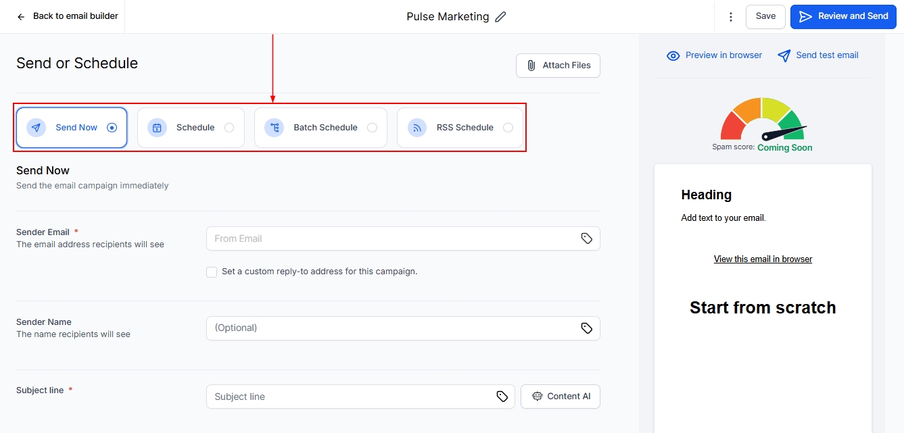Select the Send Now radio button
The height and width of the screenshot is (433, 904).
112,128
